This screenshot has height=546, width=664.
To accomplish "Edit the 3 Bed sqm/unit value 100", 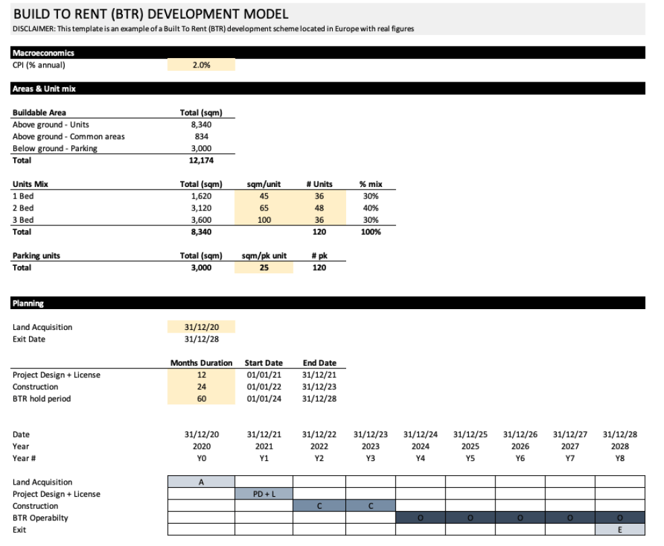I will click(x=262, y=220).
